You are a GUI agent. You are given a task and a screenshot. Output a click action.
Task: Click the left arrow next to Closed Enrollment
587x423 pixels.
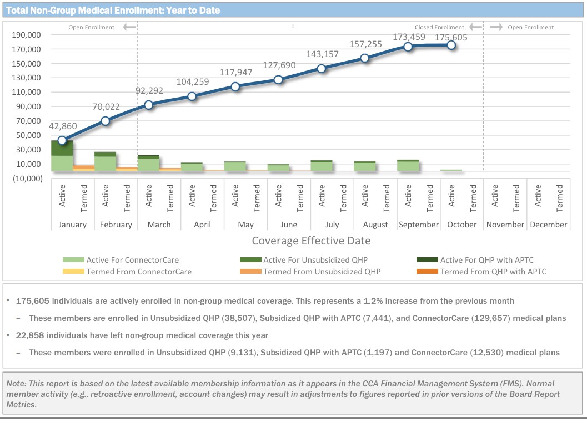(x=474, y=27)
